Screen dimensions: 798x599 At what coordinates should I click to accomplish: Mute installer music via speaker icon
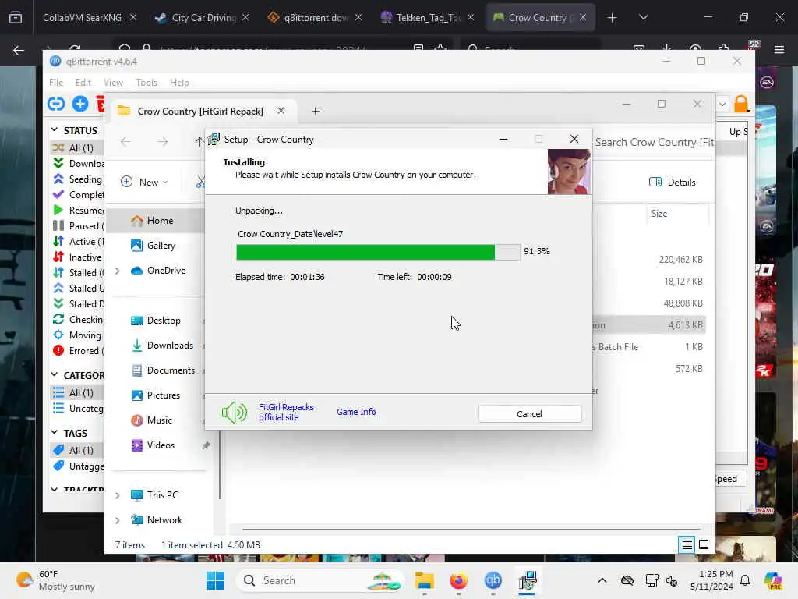[234, 412]
